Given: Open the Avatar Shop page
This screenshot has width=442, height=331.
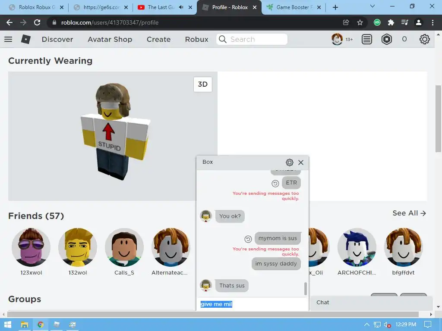Looking at the screenshot, I should point(110,39).
